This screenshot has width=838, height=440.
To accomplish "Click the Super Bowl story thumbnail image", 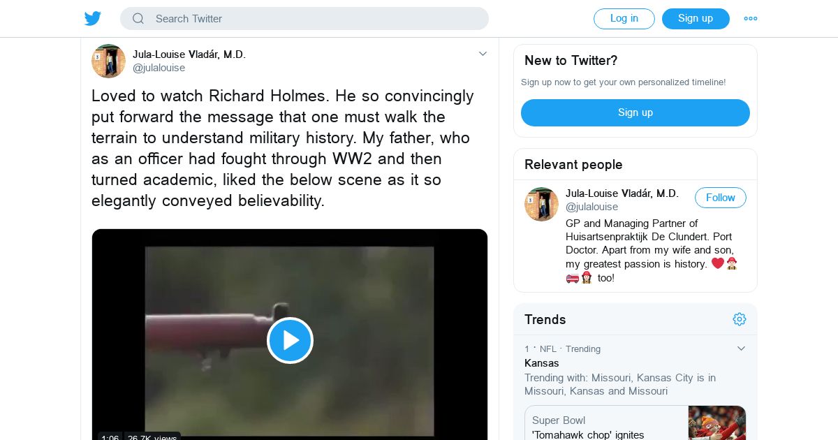I will (x=716, y=423).
